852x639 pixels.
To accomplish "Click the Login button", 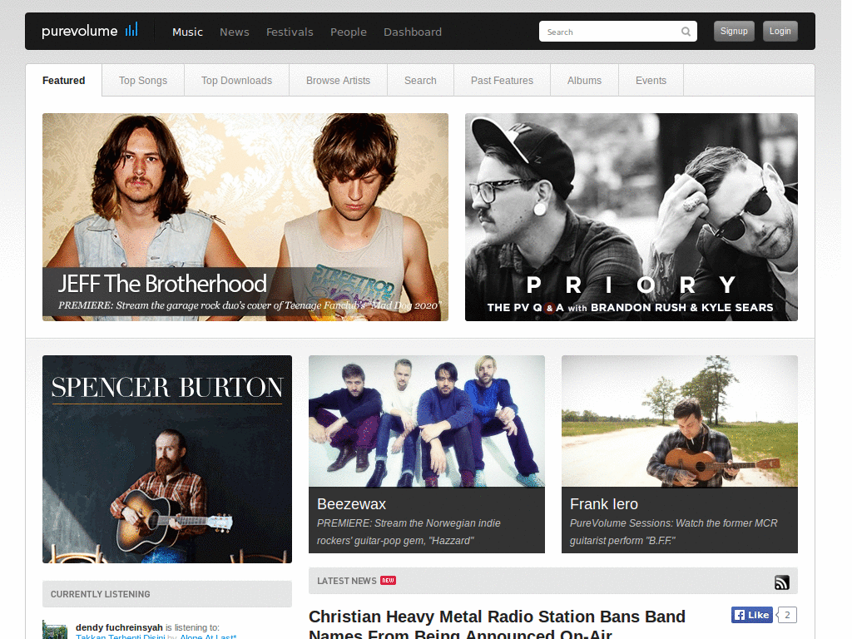I will pyautogui.click(x=780, y=31).
